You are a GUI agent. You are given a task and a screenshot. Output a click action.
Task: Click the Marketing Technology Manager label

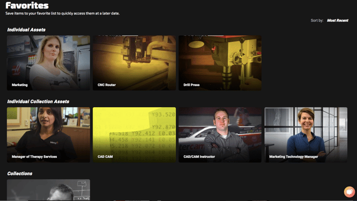point(294,156)
